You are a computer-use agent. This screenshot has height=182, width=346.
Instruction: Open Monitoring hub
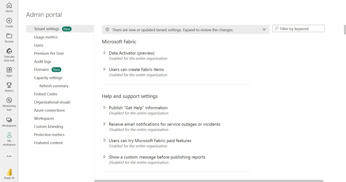pos(9,104)
